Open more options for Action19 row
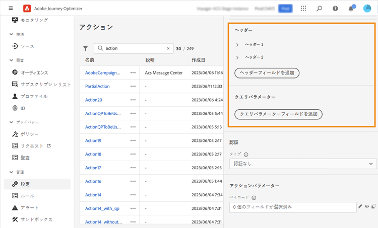Image resolution: width=378 pixels, height=228 pixels. pos(133,140)
